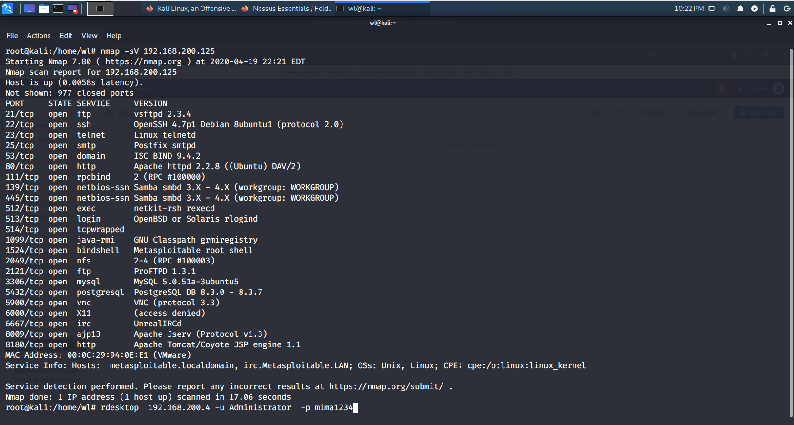Launch the terminal emulator panel icon

pyautogui.click(x=58, y=9)
